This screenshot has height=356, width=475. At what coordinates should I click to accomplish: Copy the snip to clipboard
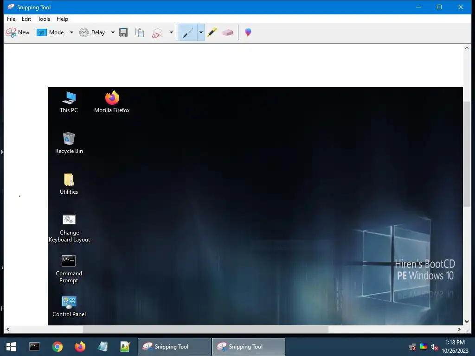click(140, 32)
